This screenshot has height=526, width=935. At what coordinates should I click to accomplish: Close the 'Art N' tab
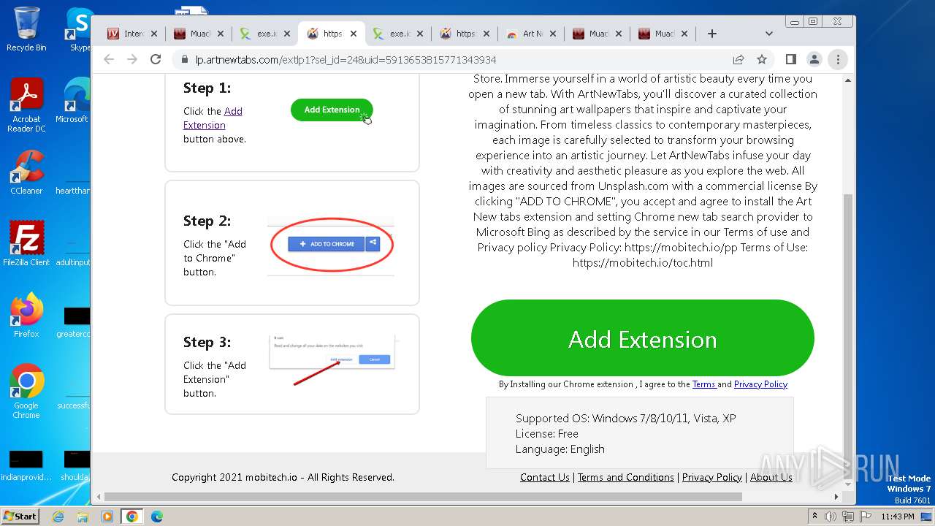pyautogui.click(x=553, y=34)
